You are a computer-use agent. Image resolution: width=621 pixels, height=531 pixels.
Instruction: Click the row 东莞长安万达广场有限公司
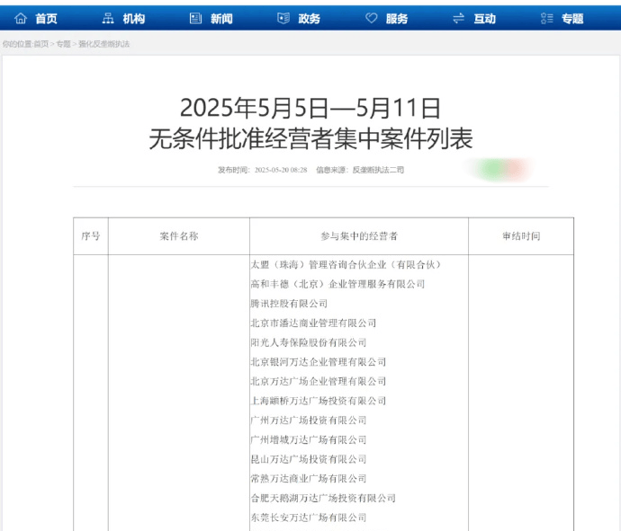pos(309,518)
